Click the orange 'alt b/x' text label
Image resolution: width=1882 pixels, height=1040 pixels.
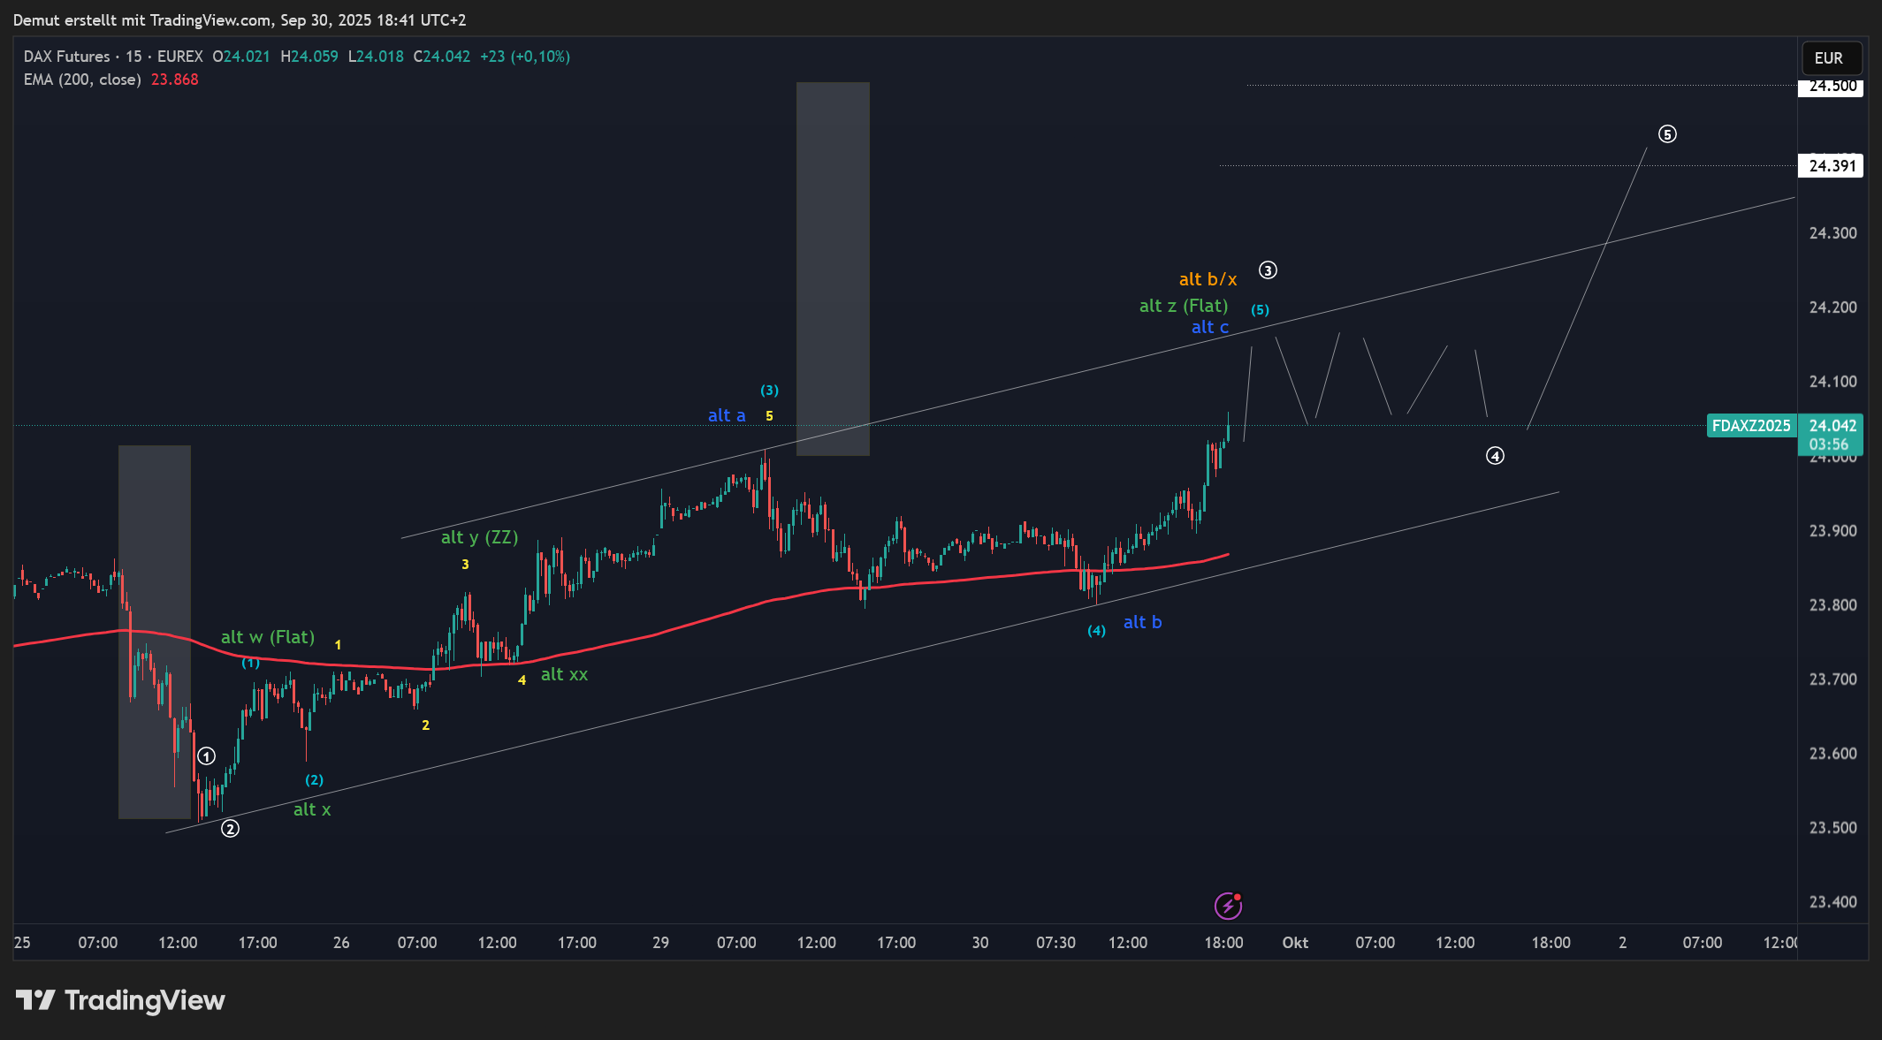point(1208,280)
